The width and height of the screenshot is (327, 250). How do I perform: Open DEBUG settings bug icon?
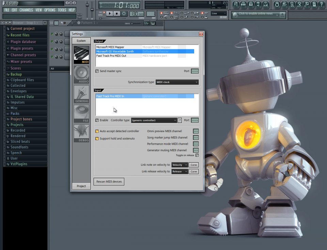pyautogui.click(x=81, y=133)
